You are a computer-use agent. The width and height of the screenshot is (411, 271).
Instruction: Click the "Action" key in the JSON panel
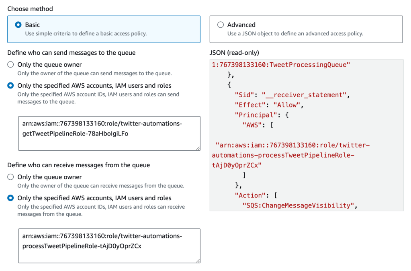click(249, 195)
